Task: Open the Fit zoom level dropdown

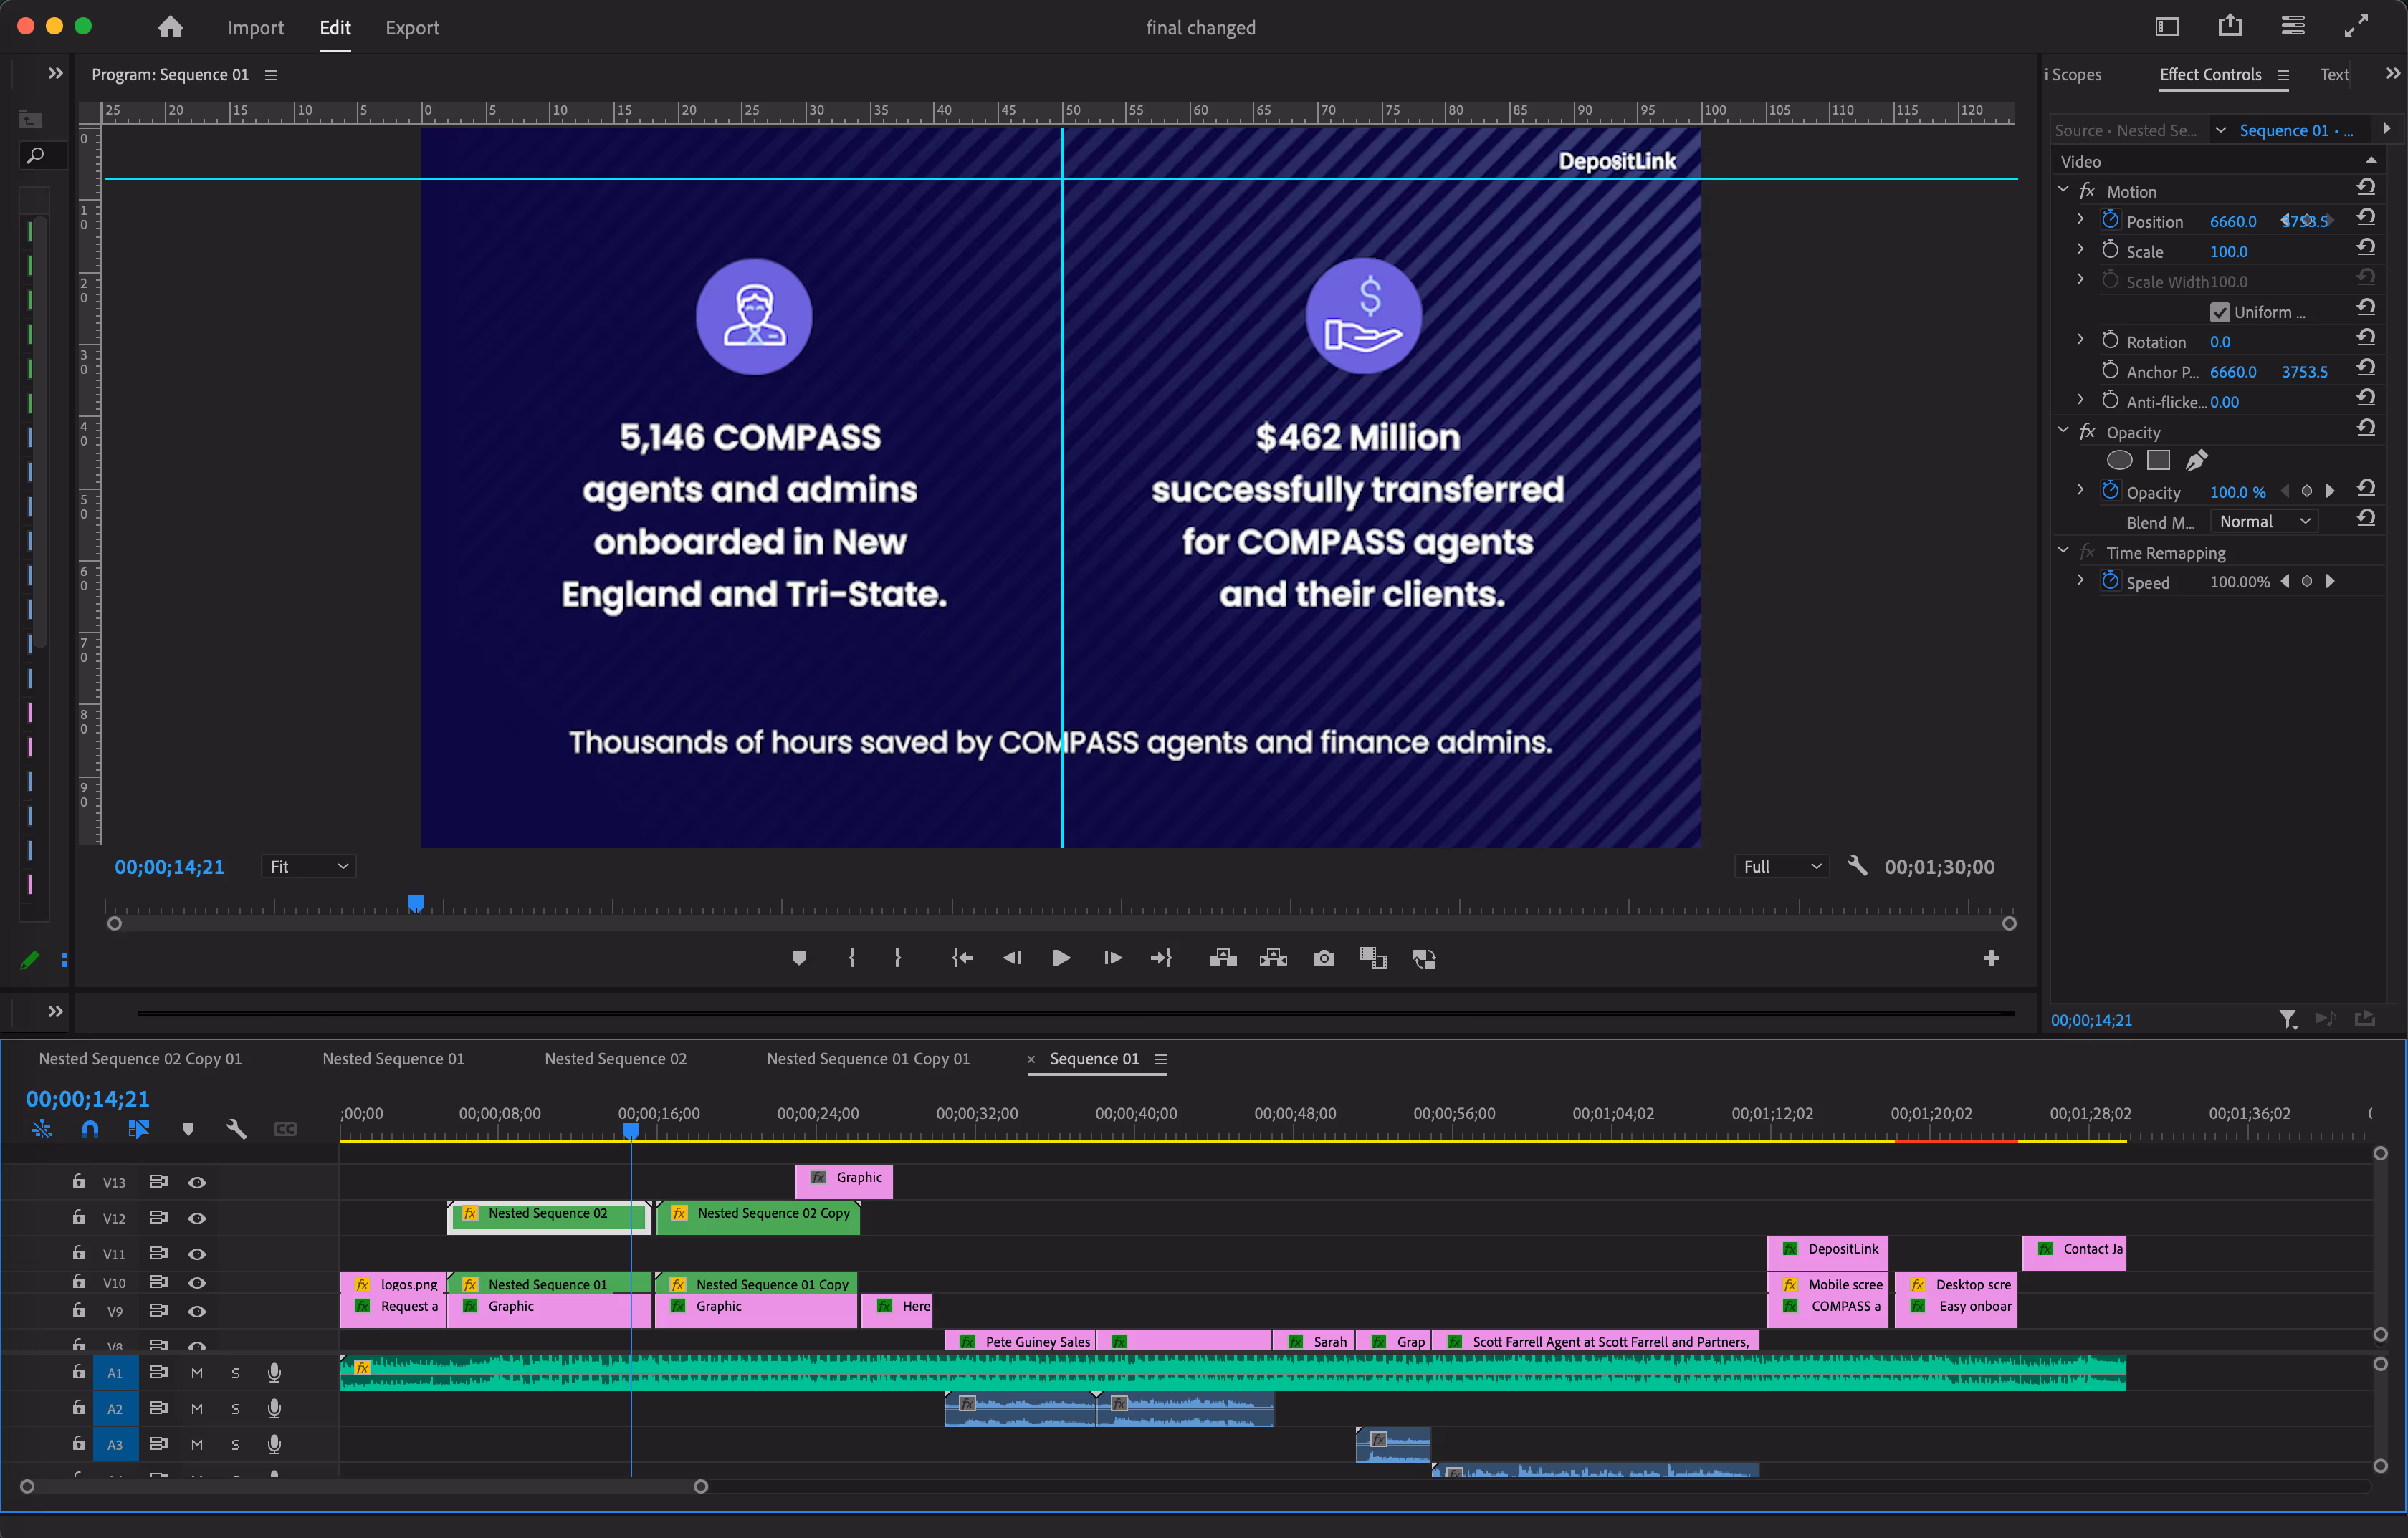Action: pos(308,867)
